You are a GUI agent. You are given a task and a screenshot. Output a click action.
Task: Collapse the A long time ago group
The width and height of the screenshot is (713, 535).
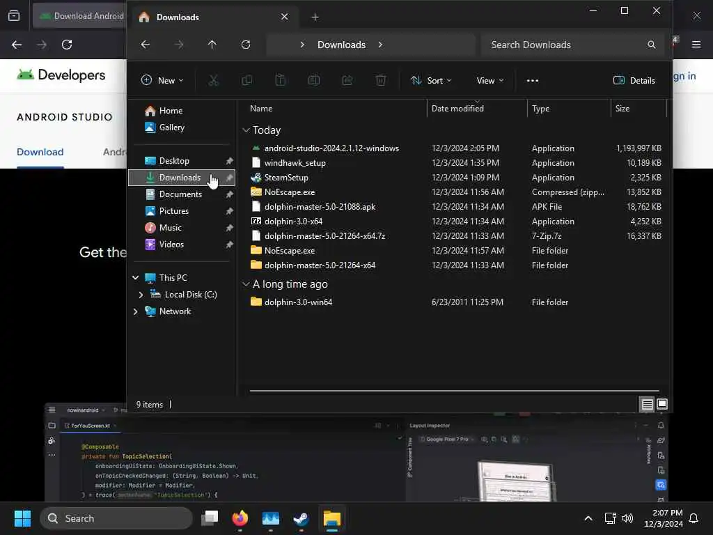246,284
